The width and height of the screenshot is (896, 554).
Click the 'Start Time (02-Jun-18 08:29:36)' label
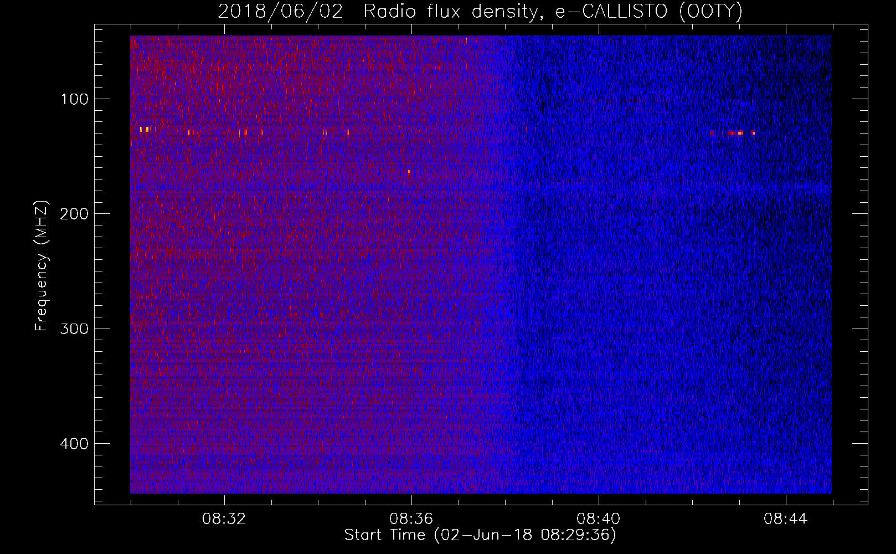(480, 535)
